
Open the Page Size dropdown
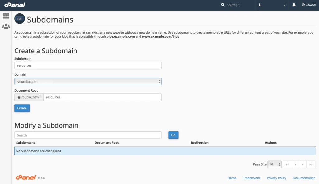(275, 164)
